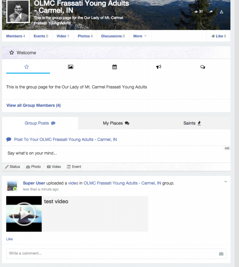Click the Say what's on your mind field
Image resolution: width=239 pixels, height=267 pixels.
(116, 154)
